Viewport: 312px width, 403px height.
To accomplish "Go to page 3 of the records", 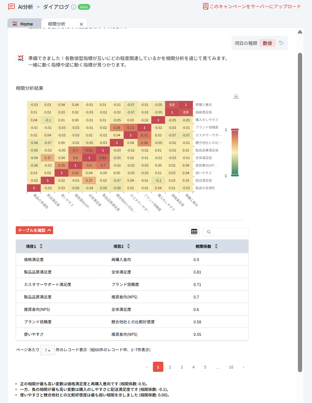I will 181,367.
